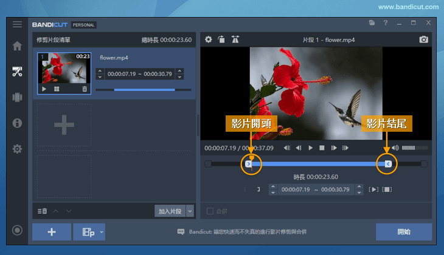The image size is (444, 255).
Task: Open the Information sidebar icon
Action: coord(17,123)
